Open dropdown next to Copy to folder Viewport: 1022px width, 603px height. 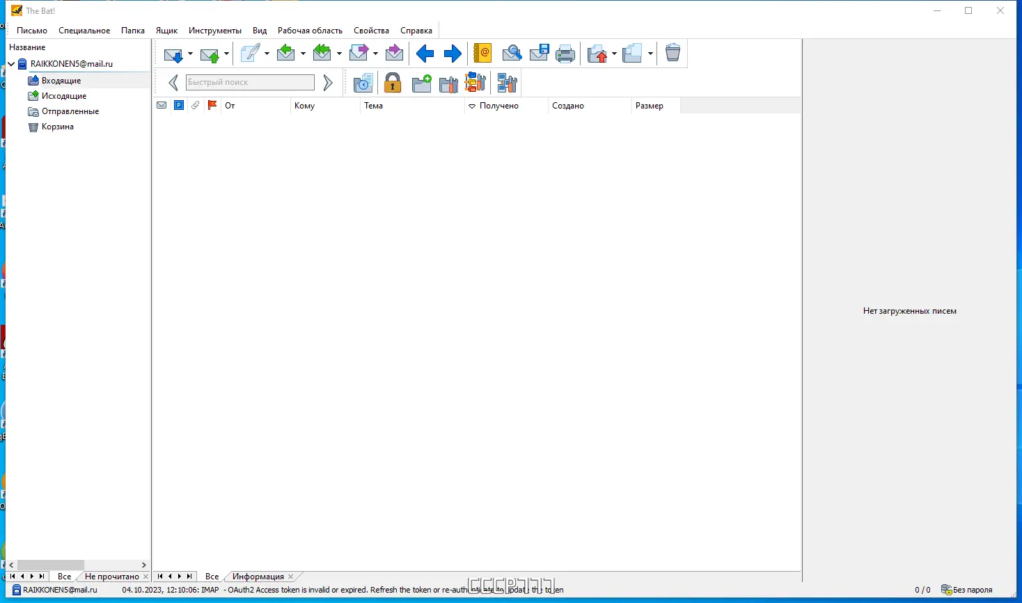click(650, 54)
